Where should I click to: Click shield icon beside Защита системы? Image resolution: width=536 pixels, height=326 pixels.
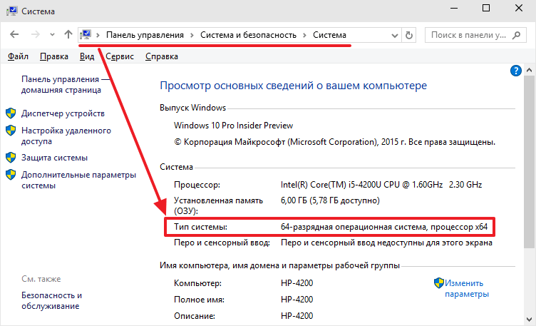pyautogui.click(x=11, y=158)
